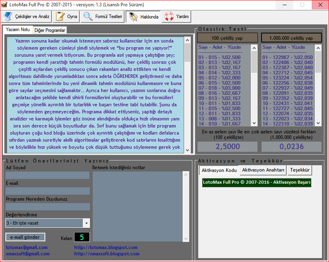This screenshot has height=262, width=329.
Task: Focus the Ad Soyad input field
Action: [48, 175]
